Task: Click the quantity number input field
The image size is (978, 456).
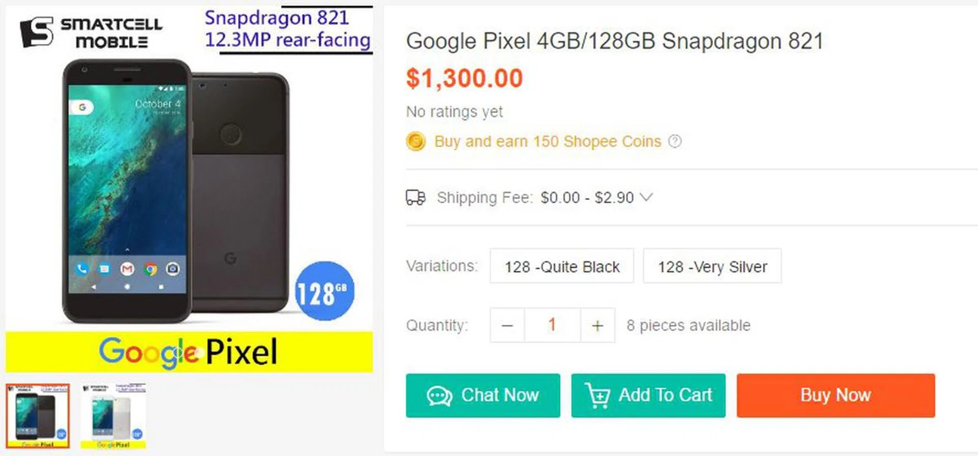Action: 552,325
